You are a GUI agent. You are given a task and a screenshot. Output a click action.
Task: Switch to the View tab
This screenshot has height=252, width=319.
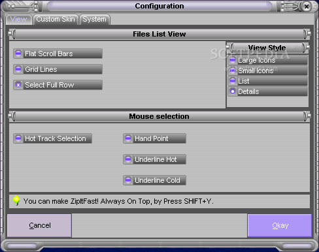[x=19, y=20]
